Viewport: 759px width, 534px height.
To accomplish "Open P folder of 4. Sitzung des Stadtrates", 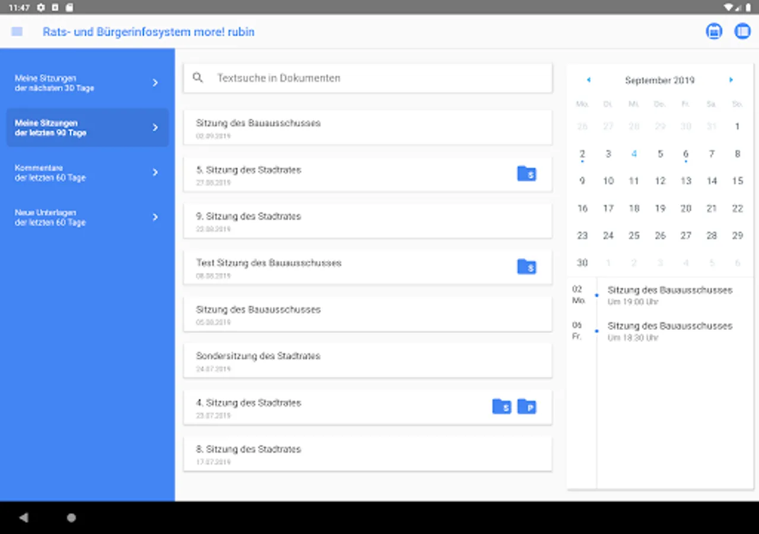I will 527,406.
